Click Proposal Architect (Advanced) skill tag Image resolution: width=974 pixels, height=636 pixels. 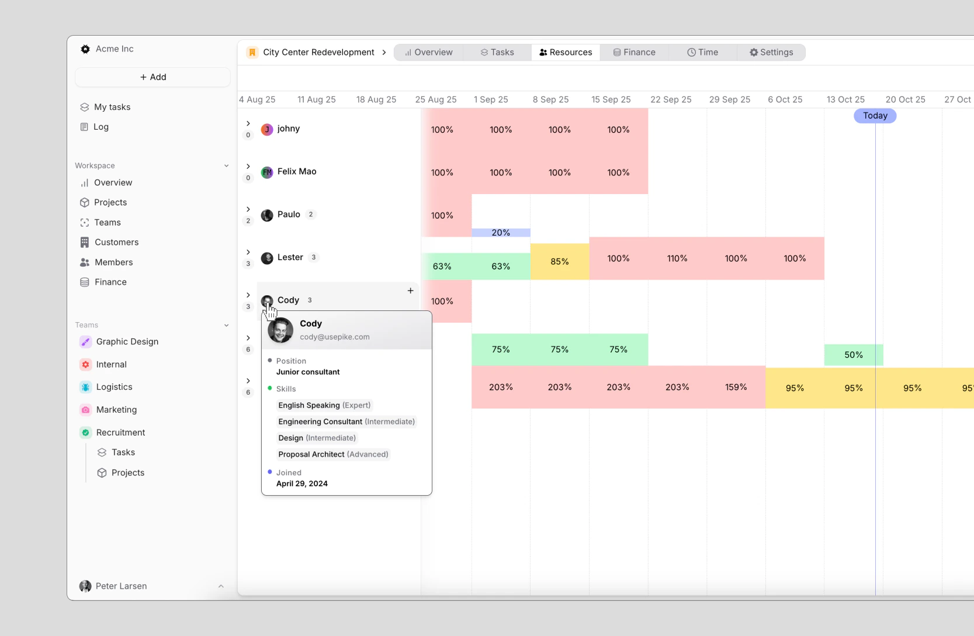333,454
